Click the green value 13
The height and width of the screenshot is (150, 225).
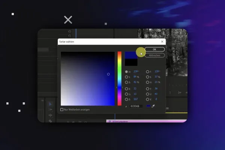135,94
